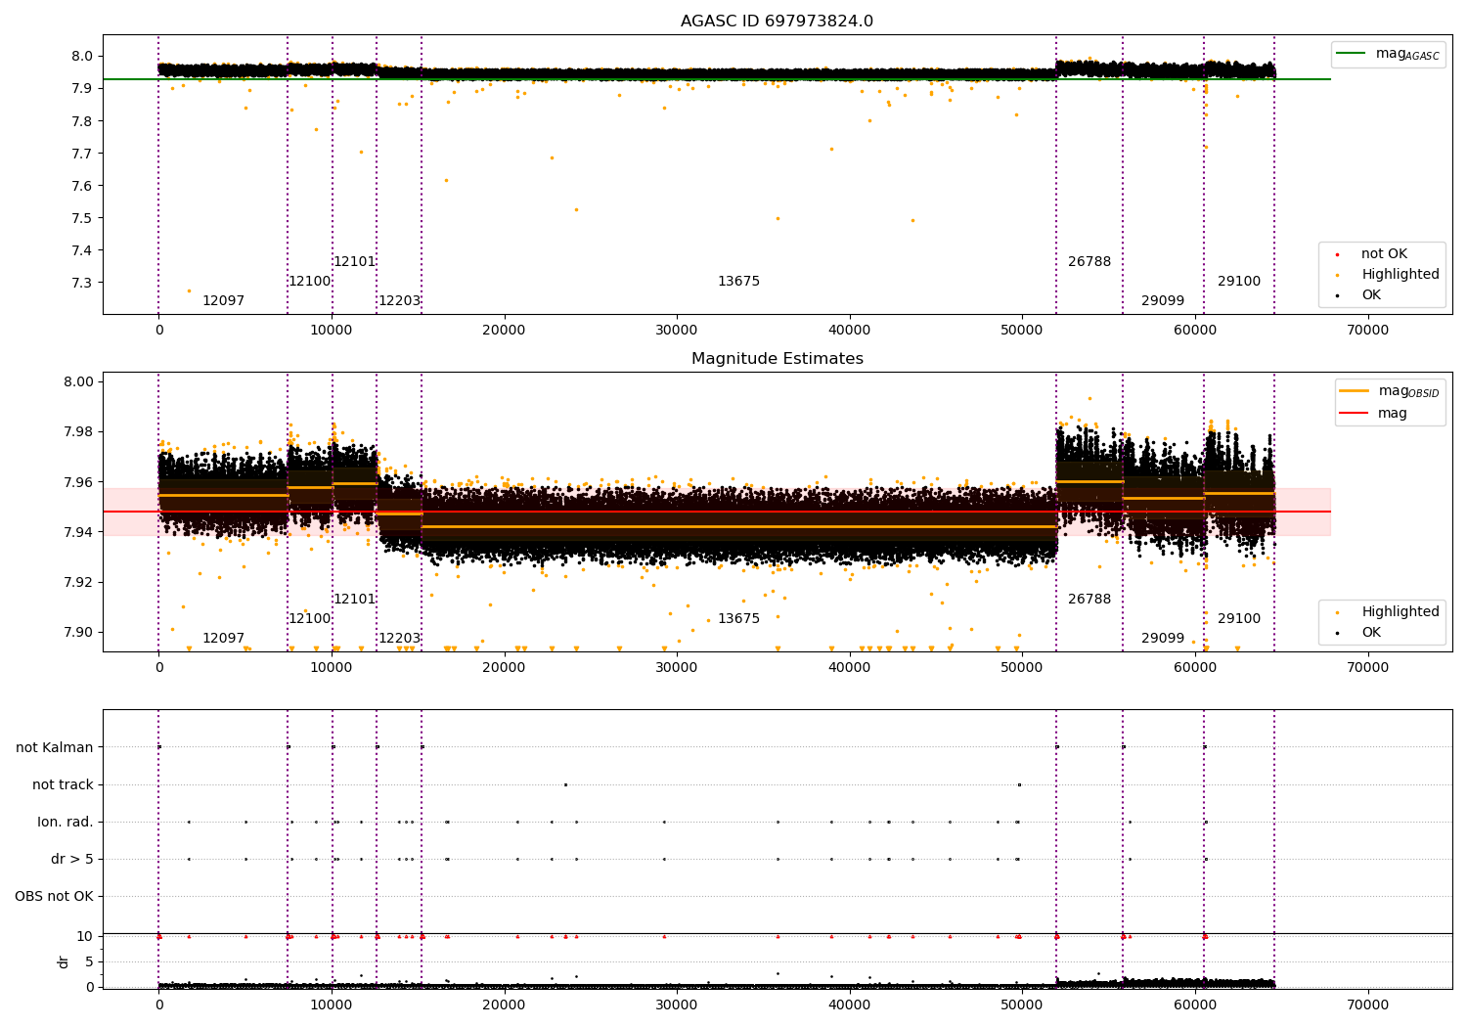The width and height of the screenshot is (1467, 1027).
Task: Click obsid label 29099 in Magnitude Estimates plot
Action: click(x=1163, y=639)
